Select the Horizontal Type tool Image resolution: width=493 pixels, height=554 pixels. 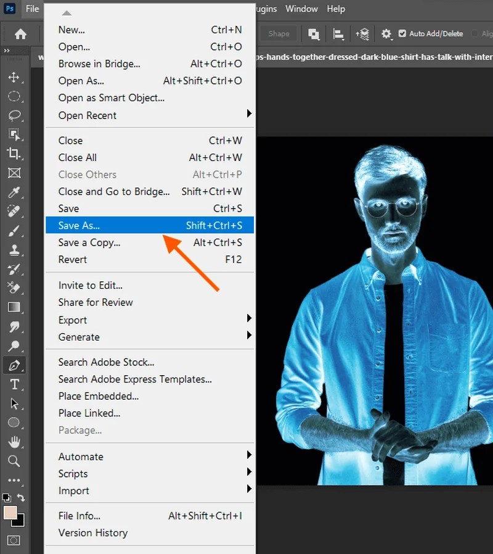tap(14, 384)
